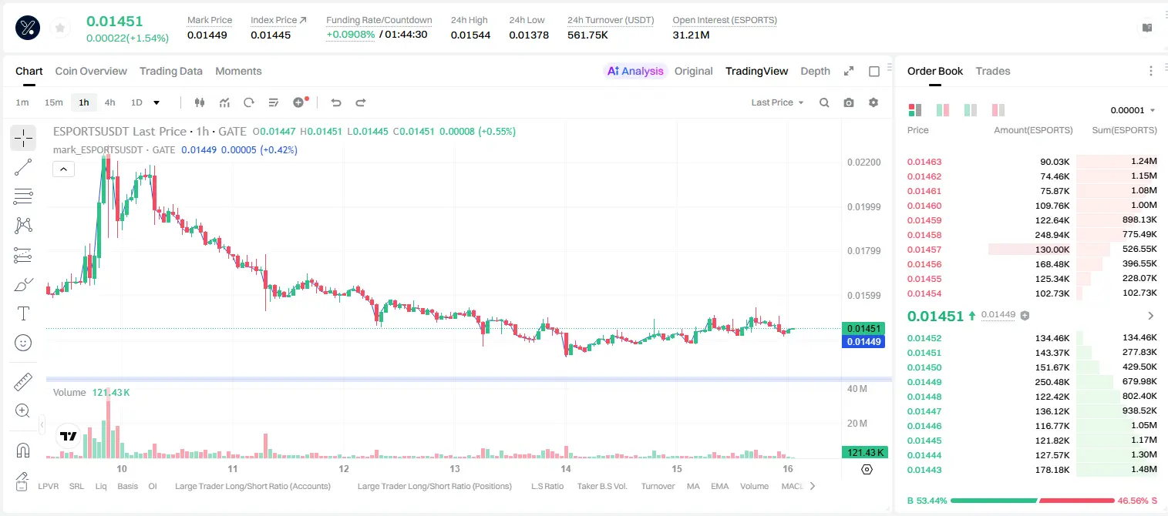Open the Index Price link
The height and width of the screenshot is (516, 1168).
[x=278, y=20]
